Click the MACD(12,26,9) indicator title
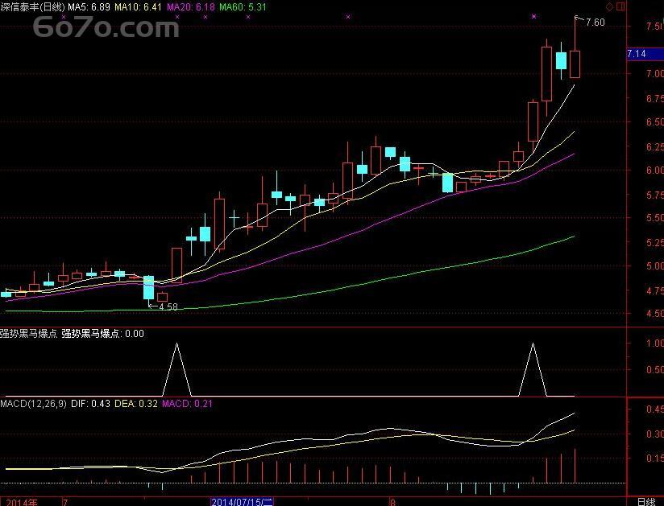The height and width of the screenshot is (506, 664). (x=33, y=404)
